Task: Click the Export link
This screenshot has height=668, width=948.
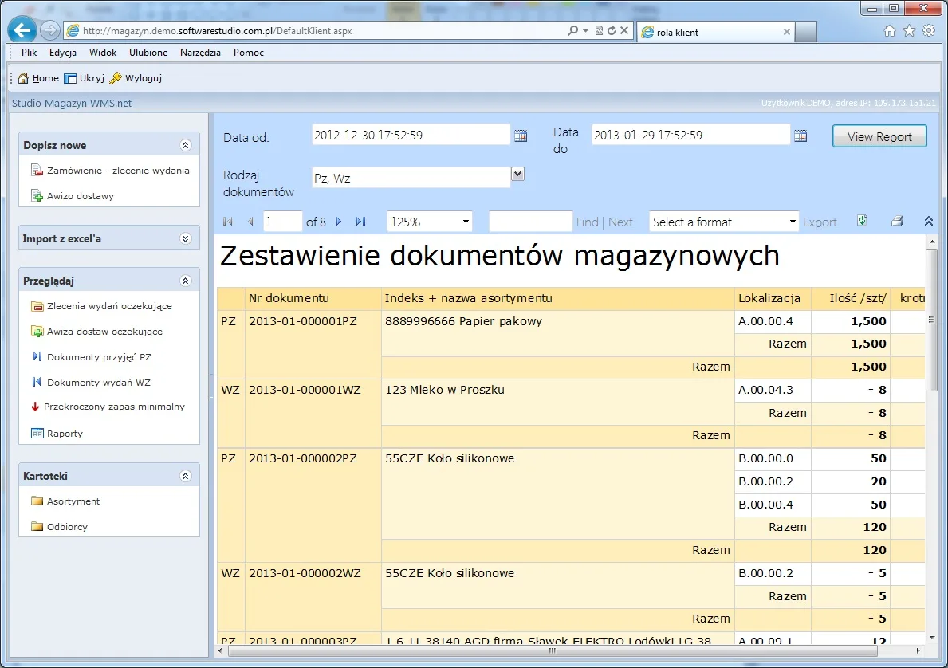Action: (820, 222)
